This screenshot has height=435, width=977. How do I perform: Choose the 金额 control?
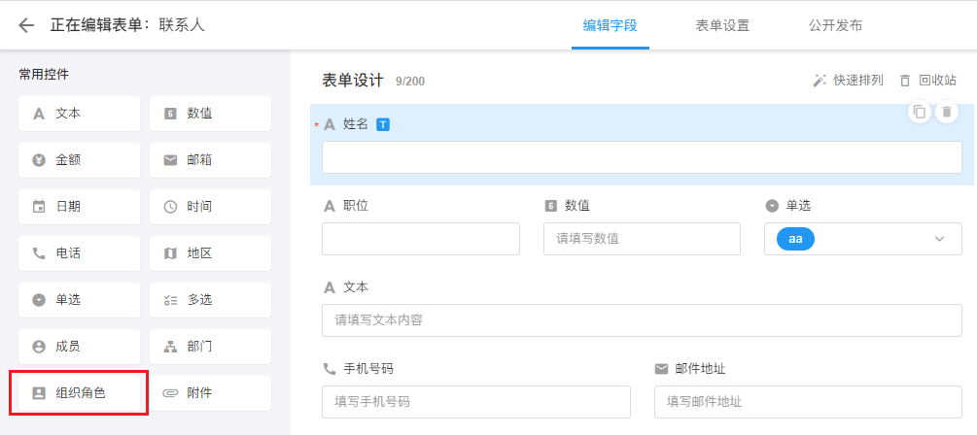(x=79, y=160)
